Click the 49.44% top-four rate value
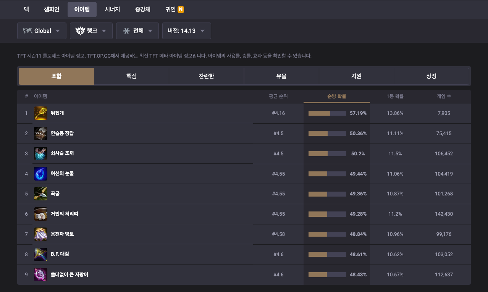The height and width of the screenshot is (292, 488). coord(358,174)
